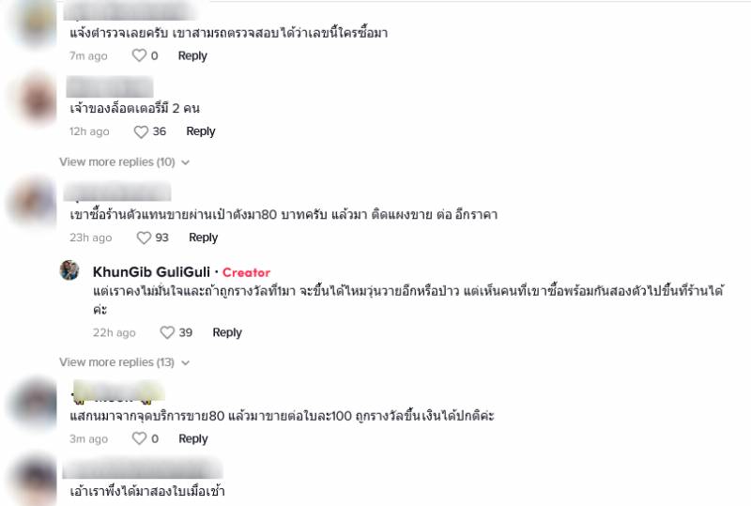Reply to the 23h ago comment
The height and width of the screenshot is (506, 751).
(203, 238)
